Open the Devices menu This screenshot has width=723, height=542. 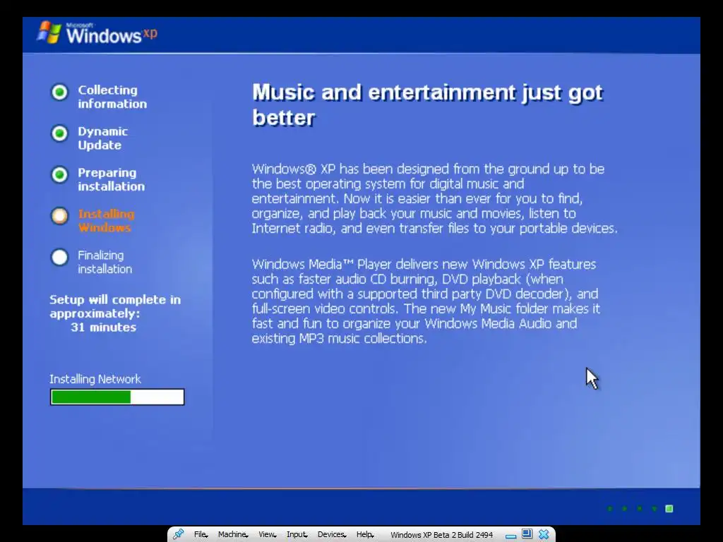[332, 535]
